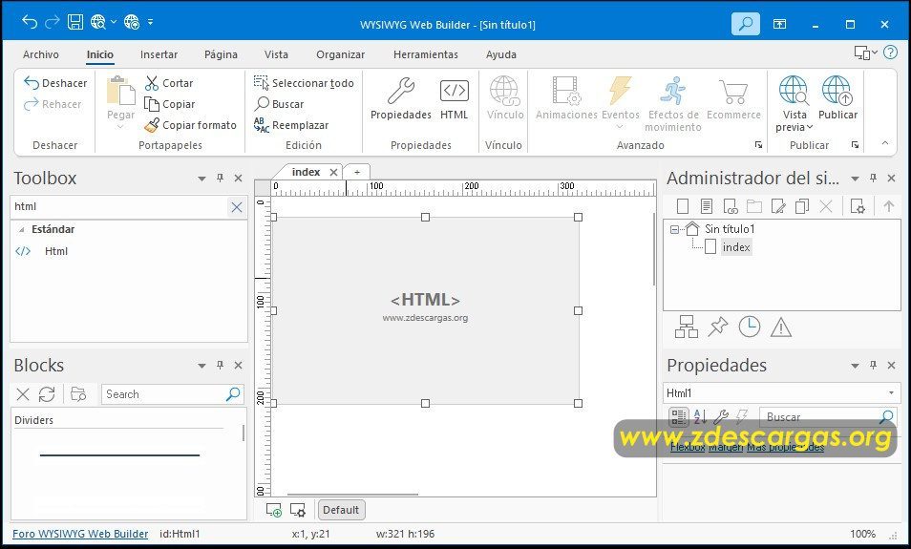Clear the Toolbox search field
The image size is (911, 549).
pos(237,207)
